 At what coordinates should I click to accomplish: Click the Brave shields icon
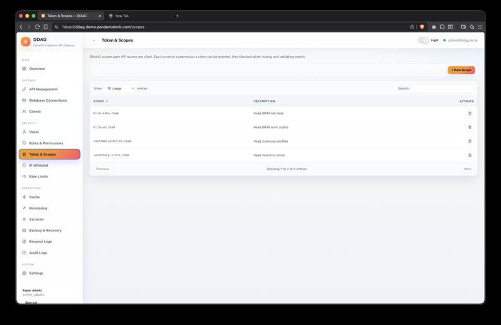[x=422, y=27]
